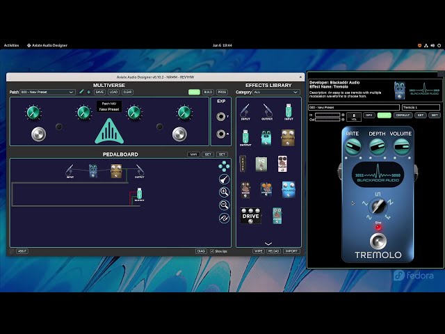
Task: Pick the narrow black module in Effects Library
Action: pos(243,164)
